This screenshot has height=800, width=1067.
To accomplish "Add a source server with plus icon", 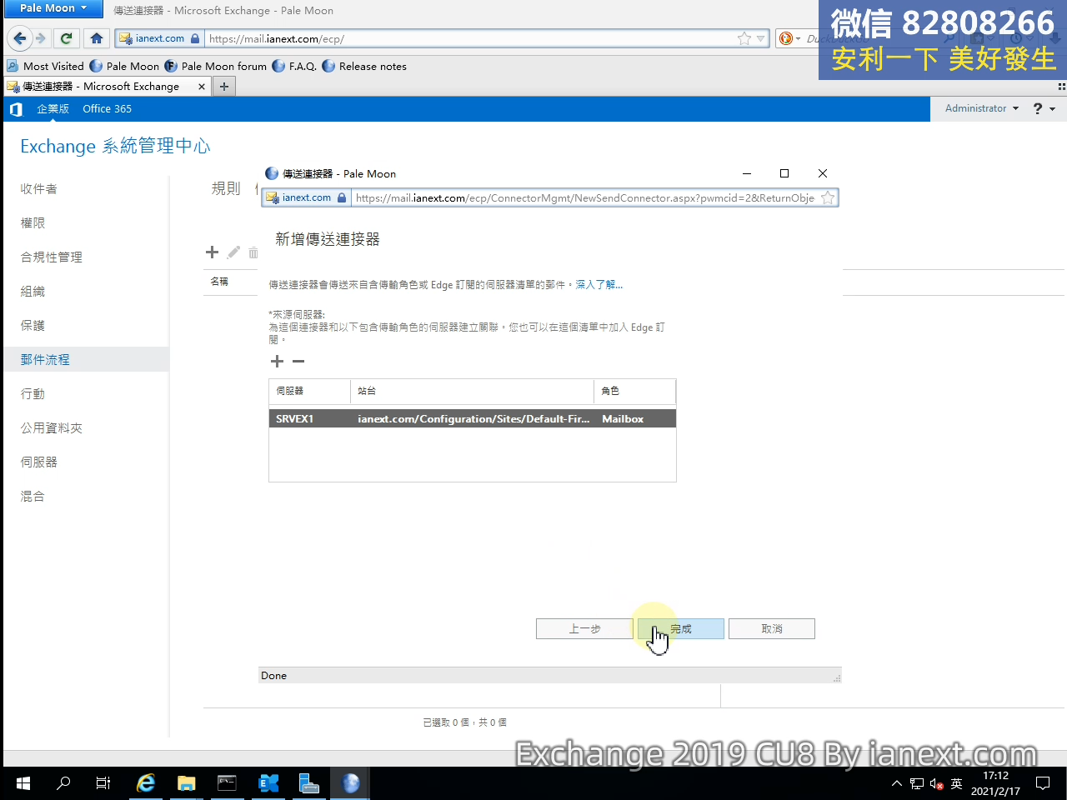I will coord(278,362).
